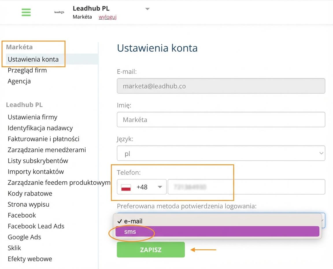Open the Agencja section
Image resolution: width=333 pixels, height=269 pixels.
click(x=19, y=81)
